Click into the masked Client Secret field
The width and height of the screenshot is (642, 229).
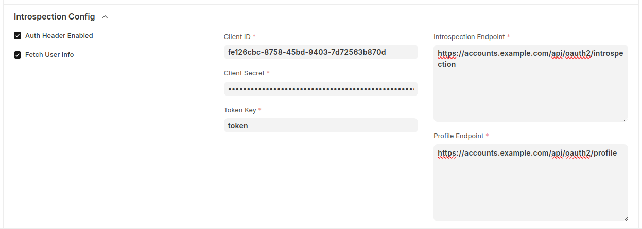tap(321, 89)
